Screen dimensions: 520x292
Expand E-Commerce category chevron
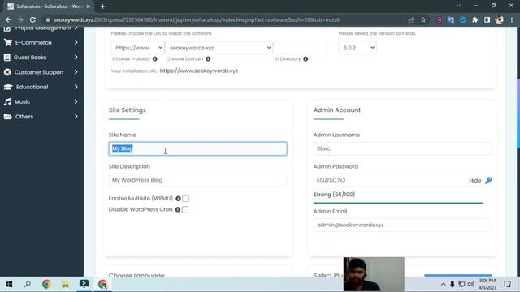[x=76, y=42]
